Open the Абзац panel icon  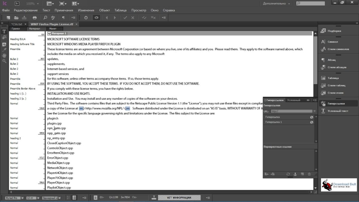(323, 60)
